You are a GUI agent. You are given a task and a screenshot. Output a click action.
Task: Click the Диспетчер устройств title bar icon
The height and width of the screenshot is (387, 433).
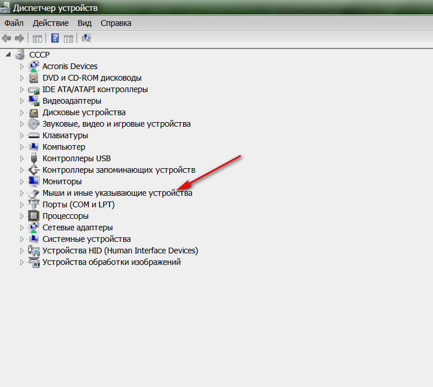click(6, 7)
